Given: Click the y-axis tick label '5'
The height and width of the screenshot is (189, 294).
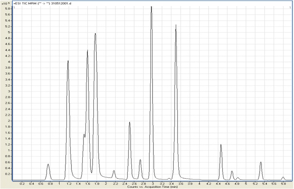Looking at the screenshot, I should click(x=9, y=32).
